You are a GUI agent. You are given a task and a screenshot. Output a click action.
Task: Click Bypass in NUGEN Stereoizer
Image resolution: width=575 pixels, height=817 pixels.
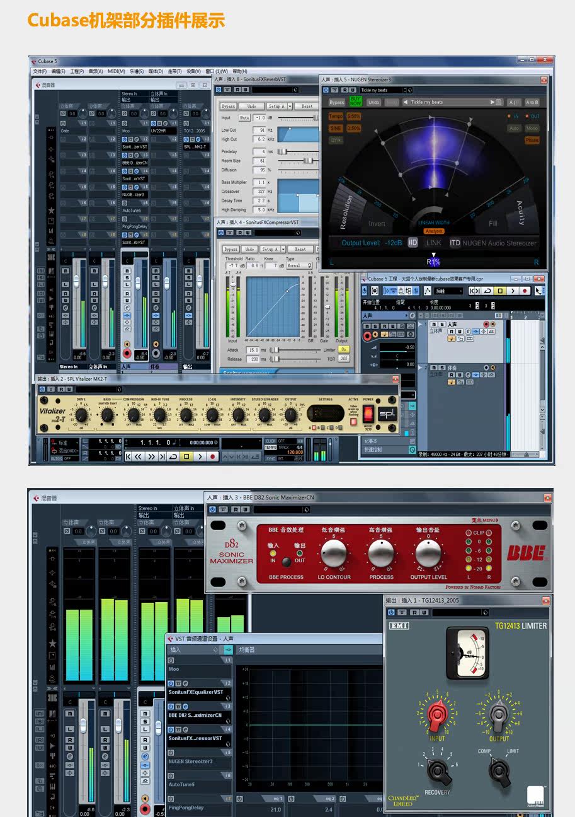(337, 102)
